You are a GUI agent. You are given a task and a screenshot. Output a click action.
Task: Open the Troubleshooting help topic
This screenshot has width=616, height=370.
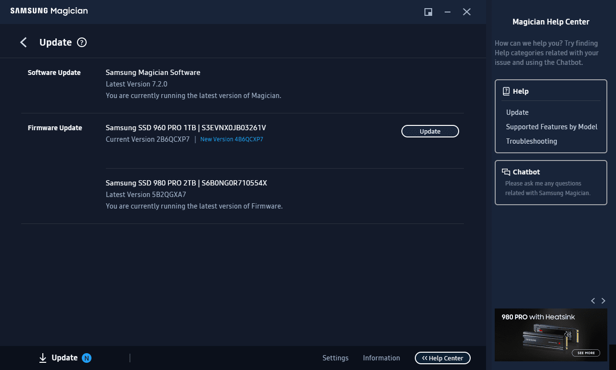coord(531,141)
